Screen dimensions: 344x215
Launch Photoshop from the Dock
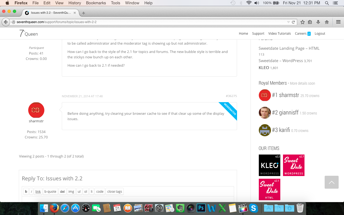pyautogui.click(x=201, y=208)
